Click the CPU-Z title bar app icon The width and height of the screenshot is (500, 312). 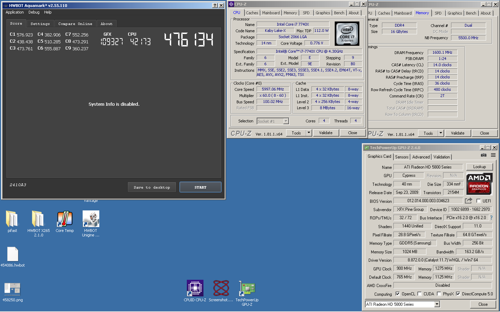231,4
